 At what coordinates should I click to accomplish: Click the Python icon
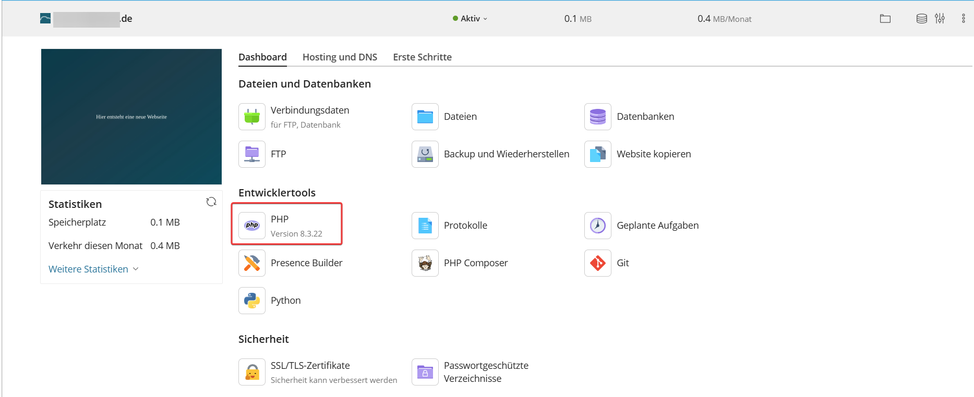252,301
